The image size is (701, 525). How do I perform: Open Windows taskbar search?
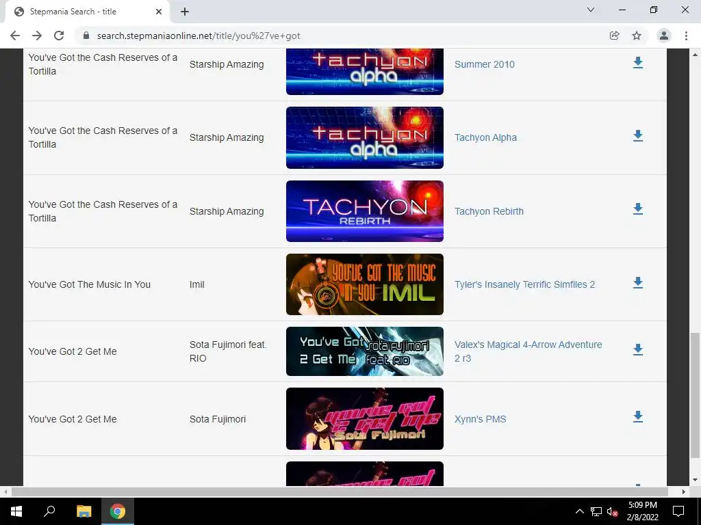(x=49, y=511)
